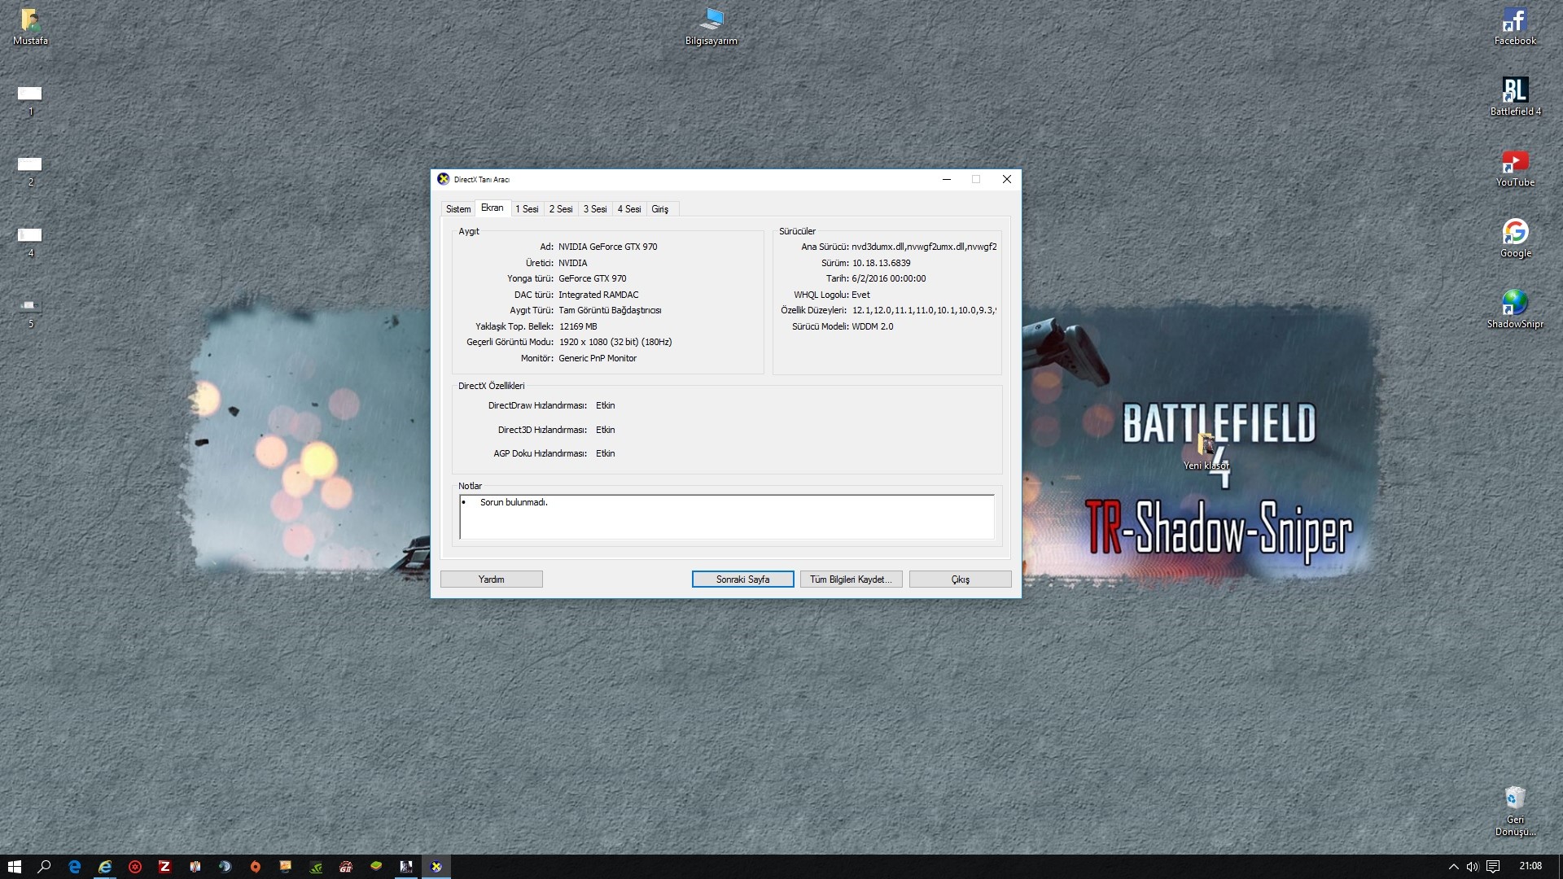Select desktop file named 5
1563x879 pixels.
(x=30, y=313)
